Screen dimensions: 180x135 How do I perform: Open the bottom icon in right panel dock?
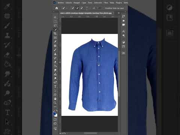point(123,53)
